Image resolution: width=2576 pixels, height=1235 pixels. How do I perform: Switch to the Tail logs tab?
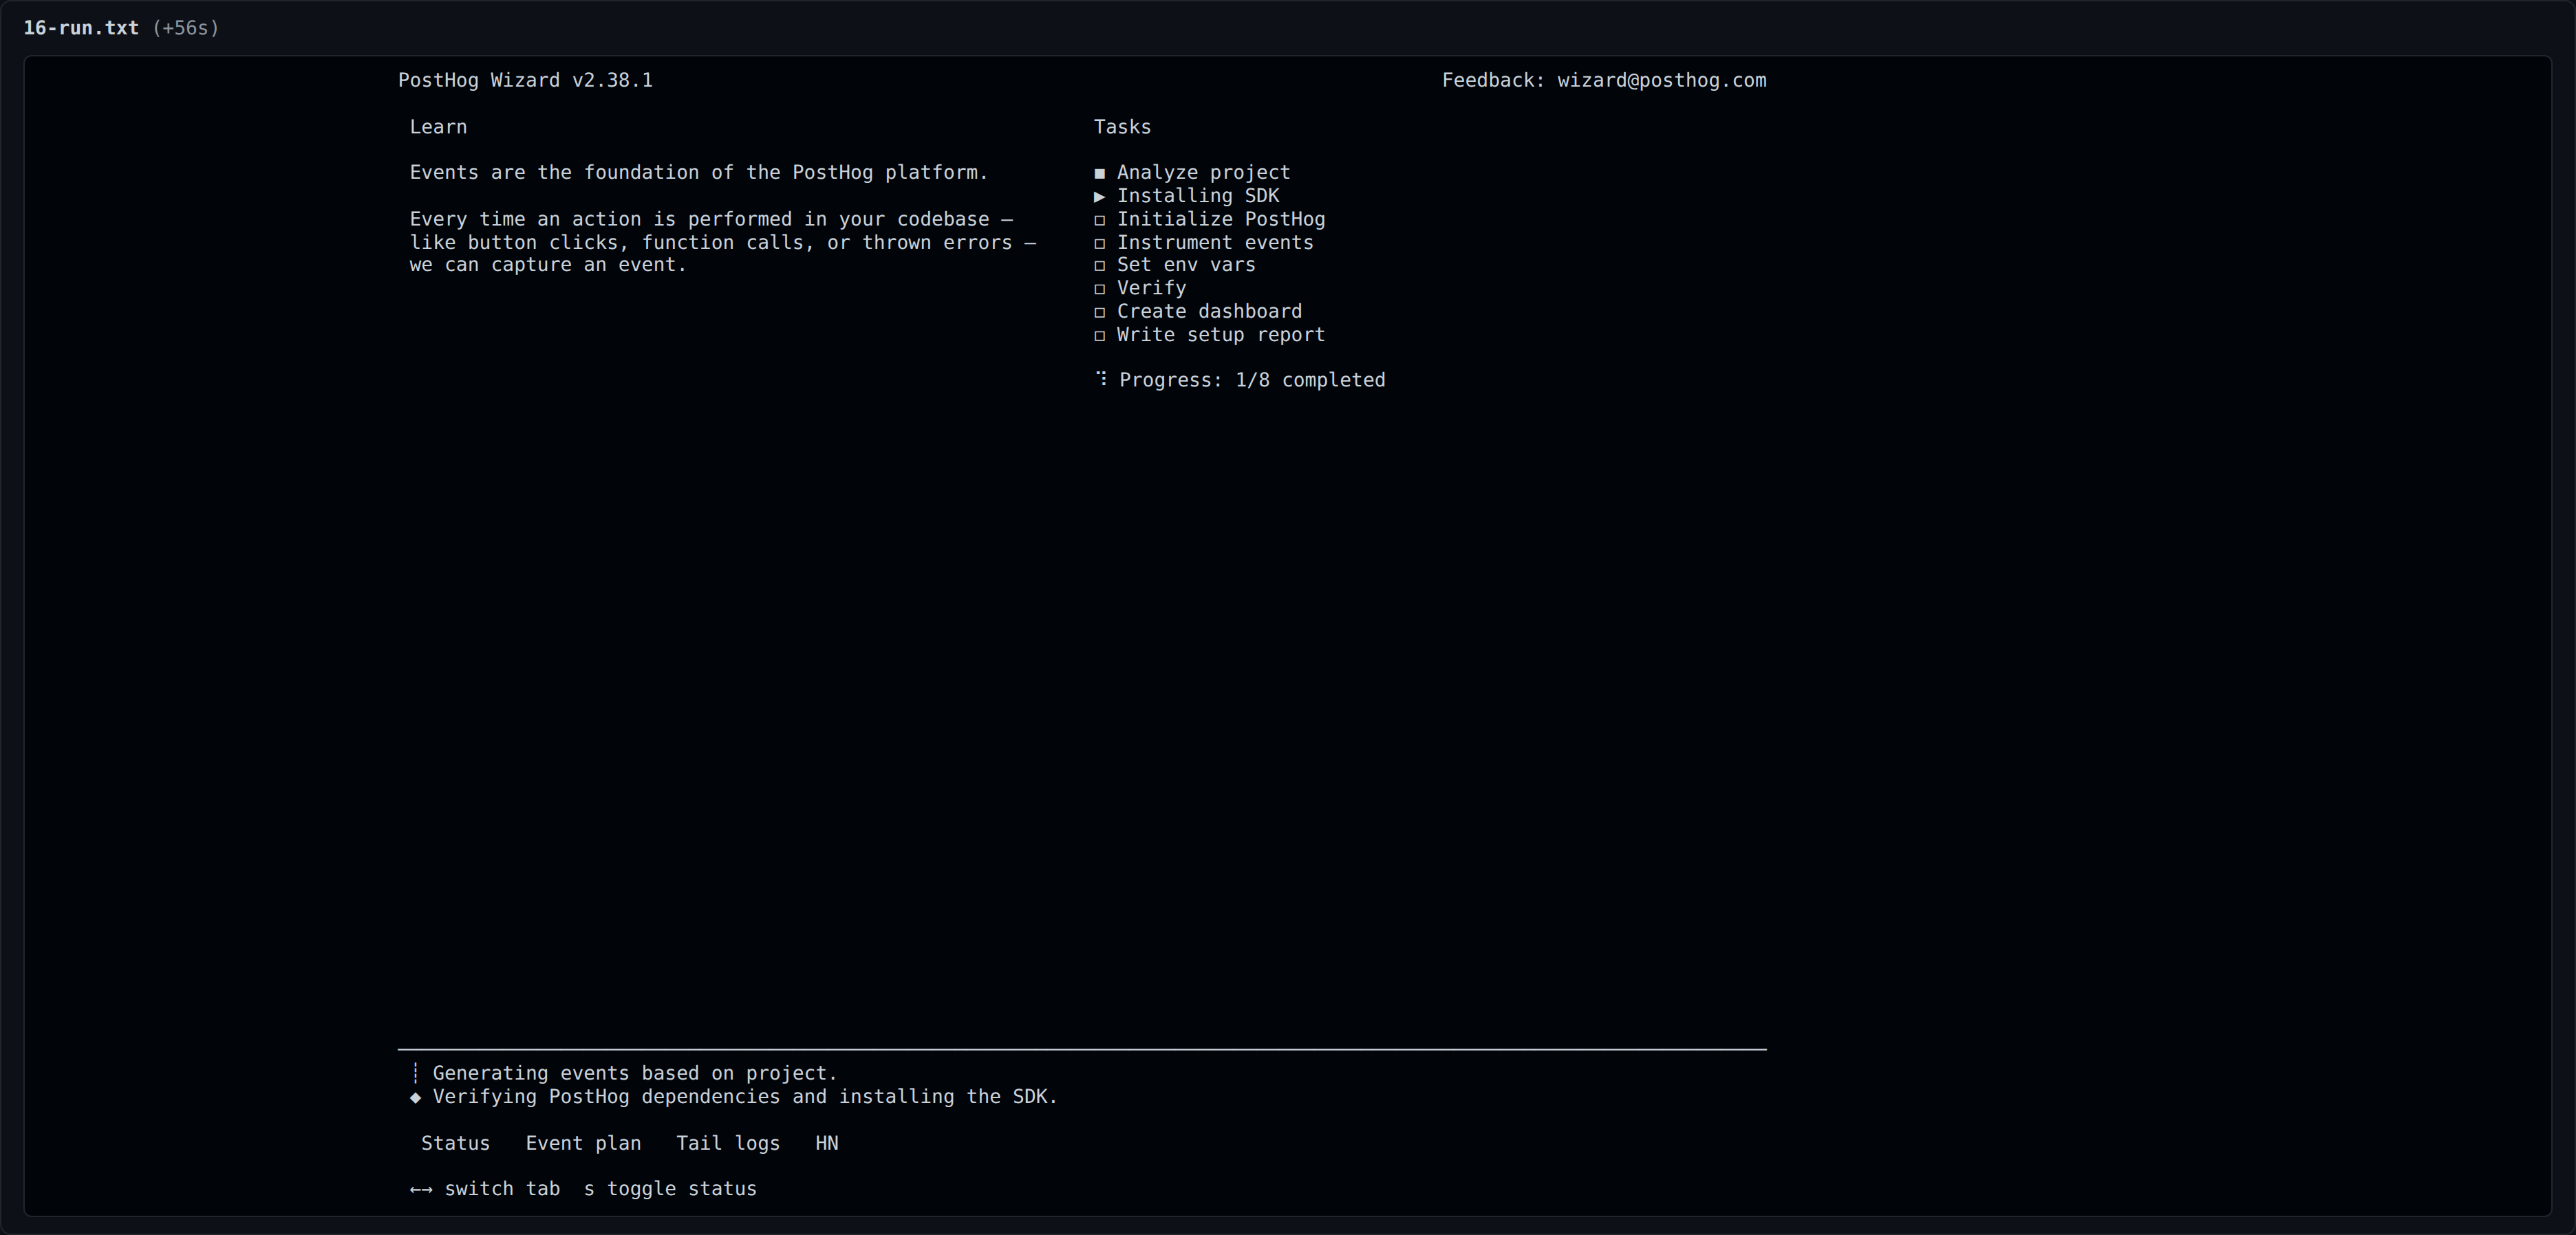click(x=728, y=1143)
